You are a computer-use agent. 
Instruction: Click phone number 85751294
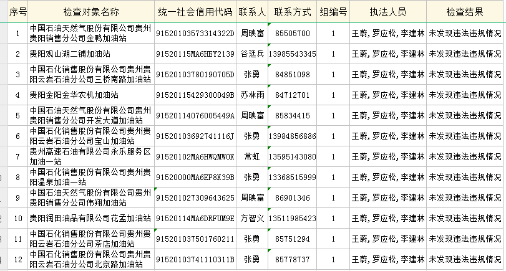pyautogui.click(x=293, y=239)
